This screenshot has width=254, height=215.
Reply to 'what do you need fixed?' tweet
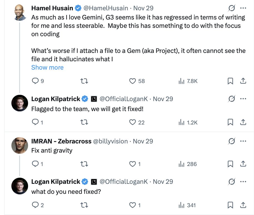click(x=35, y=205)
